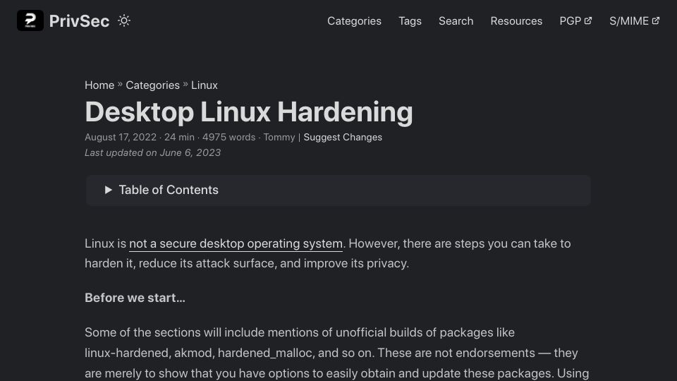Go to Home in the breadcrumb

tap(99, 85)
